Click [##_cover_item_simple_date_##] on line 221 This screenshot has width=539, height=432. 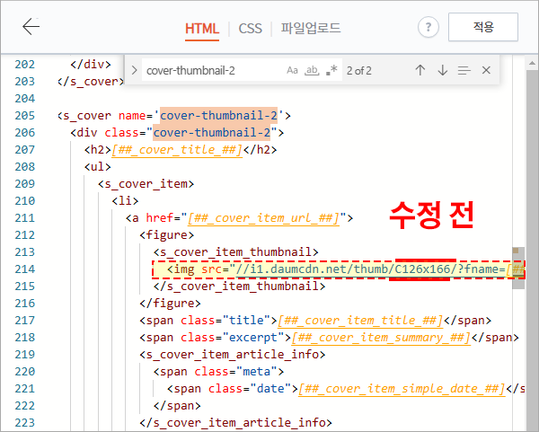pos(402,389)
